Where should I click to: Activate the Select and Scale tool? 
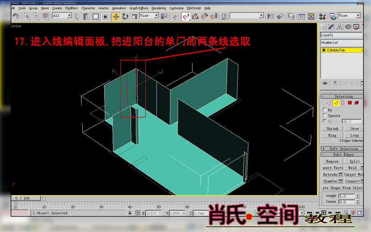pyautogui.click(x=134, y=17)
